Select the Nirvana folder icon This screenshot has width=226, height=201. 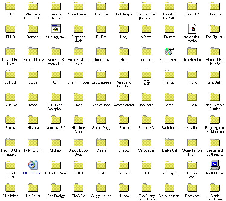pos(33,120)
